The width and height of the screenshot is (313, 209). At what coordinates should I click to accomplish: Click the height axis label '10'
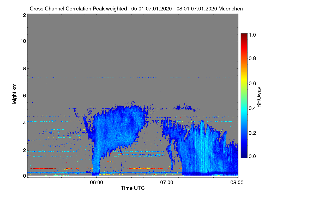(x=23, y=41)
